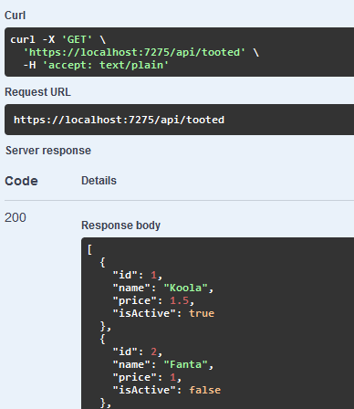Click the 200 status code

(16, 217)
